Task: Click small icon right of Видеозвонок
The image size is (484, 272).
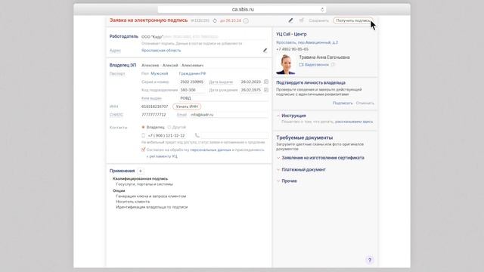Action: [333, 65]
